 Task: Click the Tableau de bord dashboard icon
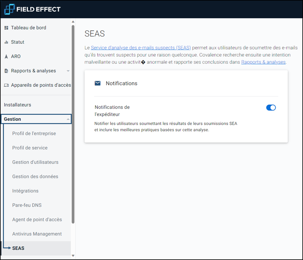pyautogui.click(x=6, y=28)
